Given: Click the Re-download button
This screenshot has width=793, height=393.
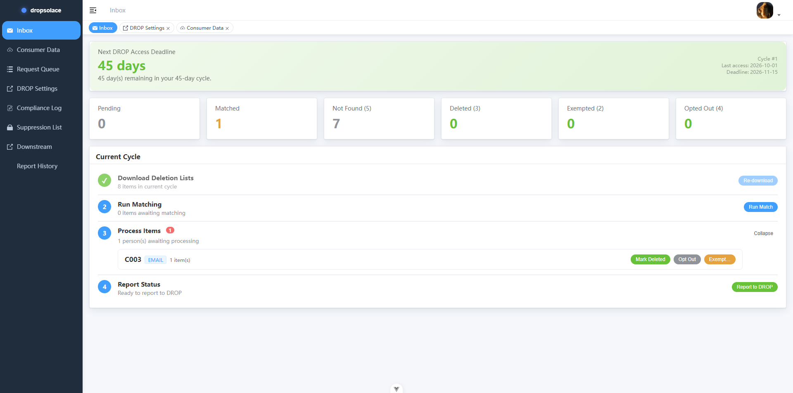Looking at the screenshot, I should [x=758, y=181].
